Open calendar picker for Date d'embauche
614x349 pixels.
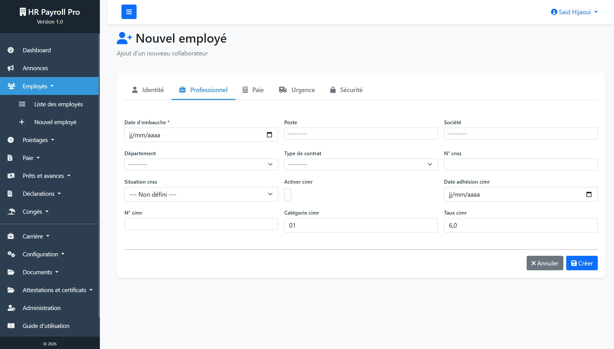click(x=269, y=135)
